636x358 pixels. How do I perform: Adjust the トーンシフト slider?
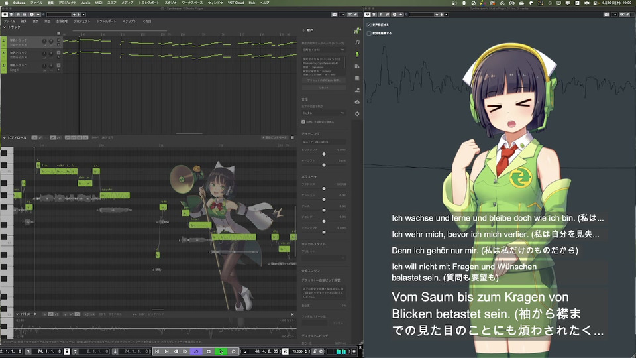click(x=324, y=232)
